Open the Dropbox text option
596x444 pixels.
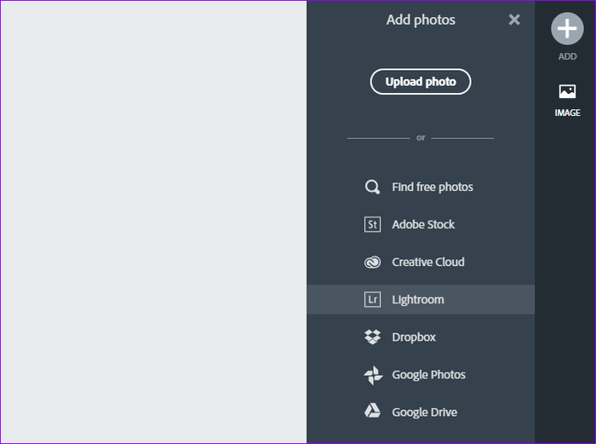point(414,337)
